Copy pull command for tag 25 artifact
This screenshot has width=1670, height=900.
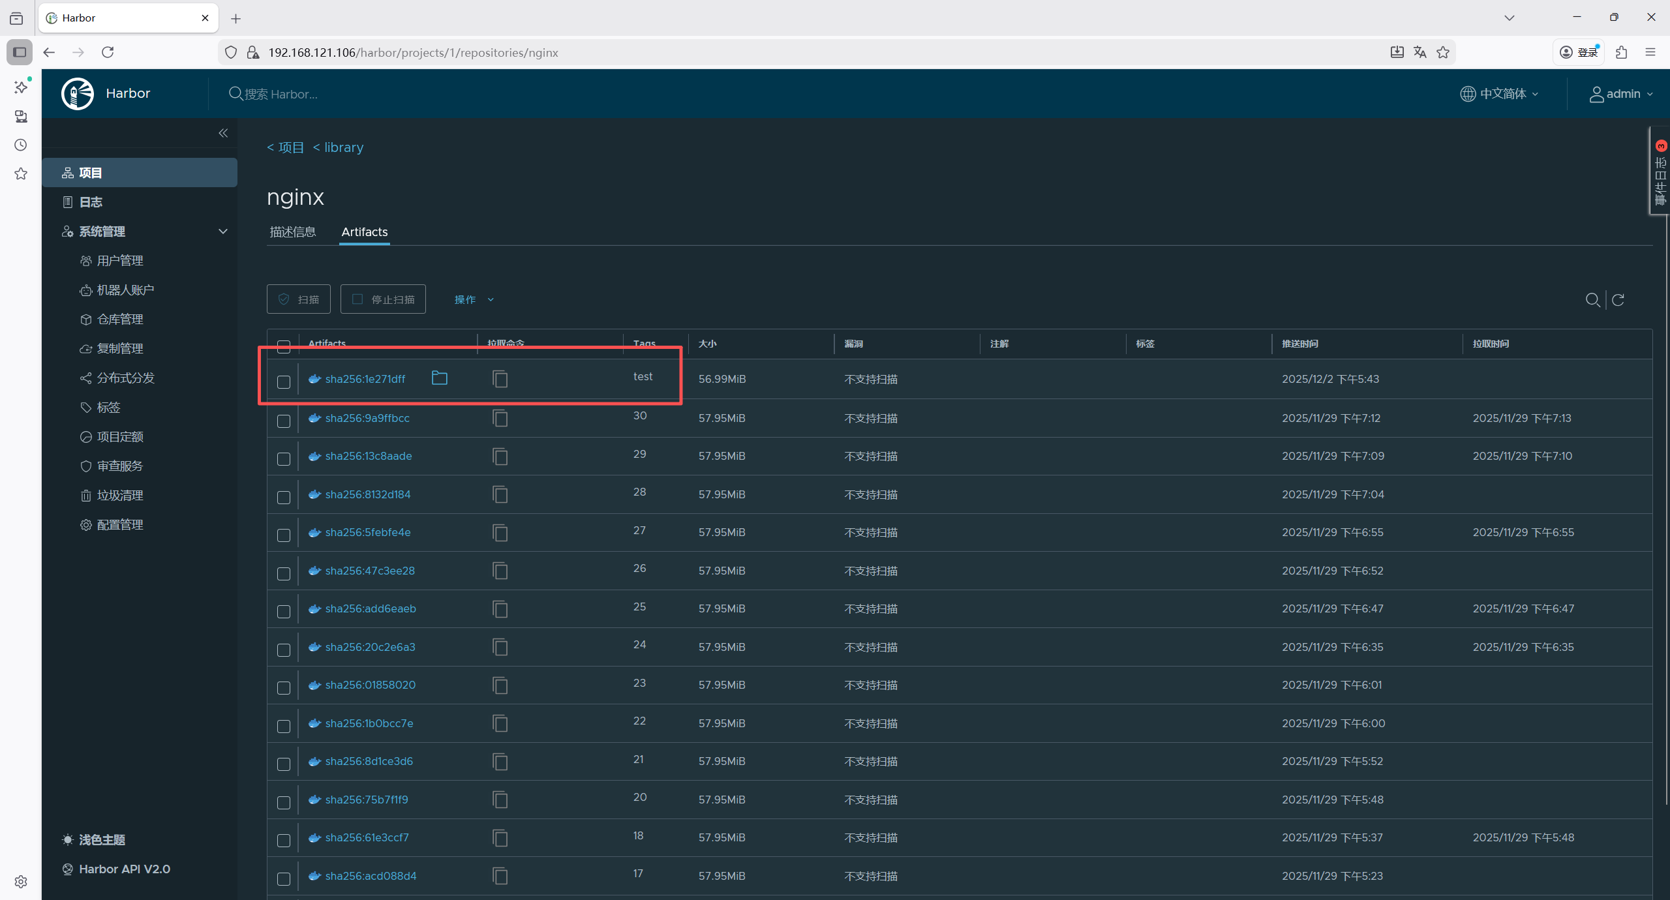(500, 609)
